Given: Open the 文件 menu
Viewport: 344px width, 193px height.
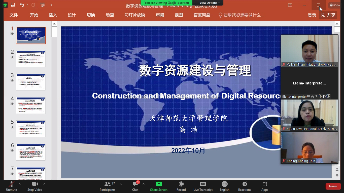Looking at the screenshot, I should pos(14,15).
